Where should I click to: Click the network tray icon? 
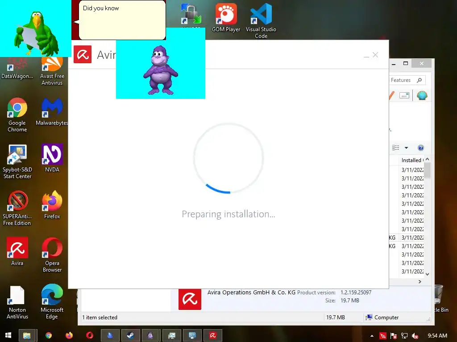(404, 336)
